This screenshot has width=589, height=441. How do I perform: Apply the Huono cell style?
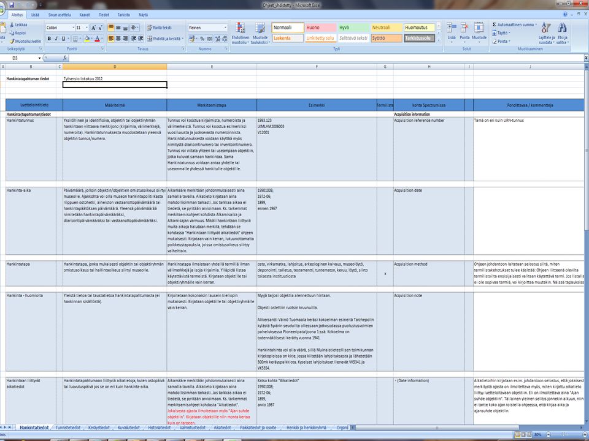click(x=320, y=28)
